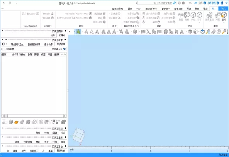Select the 平移 (Translate) tool
Screen dimensions: 229x157
pos(199,15)
